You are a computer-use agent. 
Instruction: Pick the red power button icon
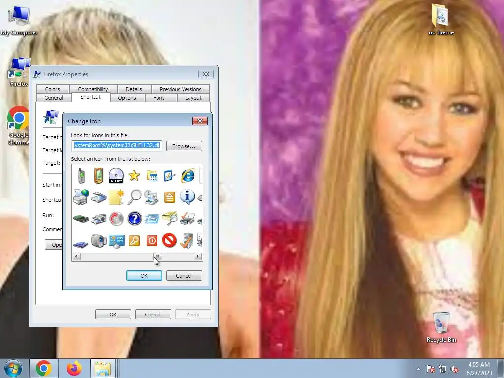coord(152,240)
